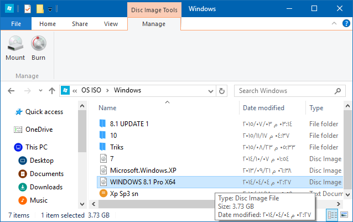Open Music in the navigation pane

(39, 200)
